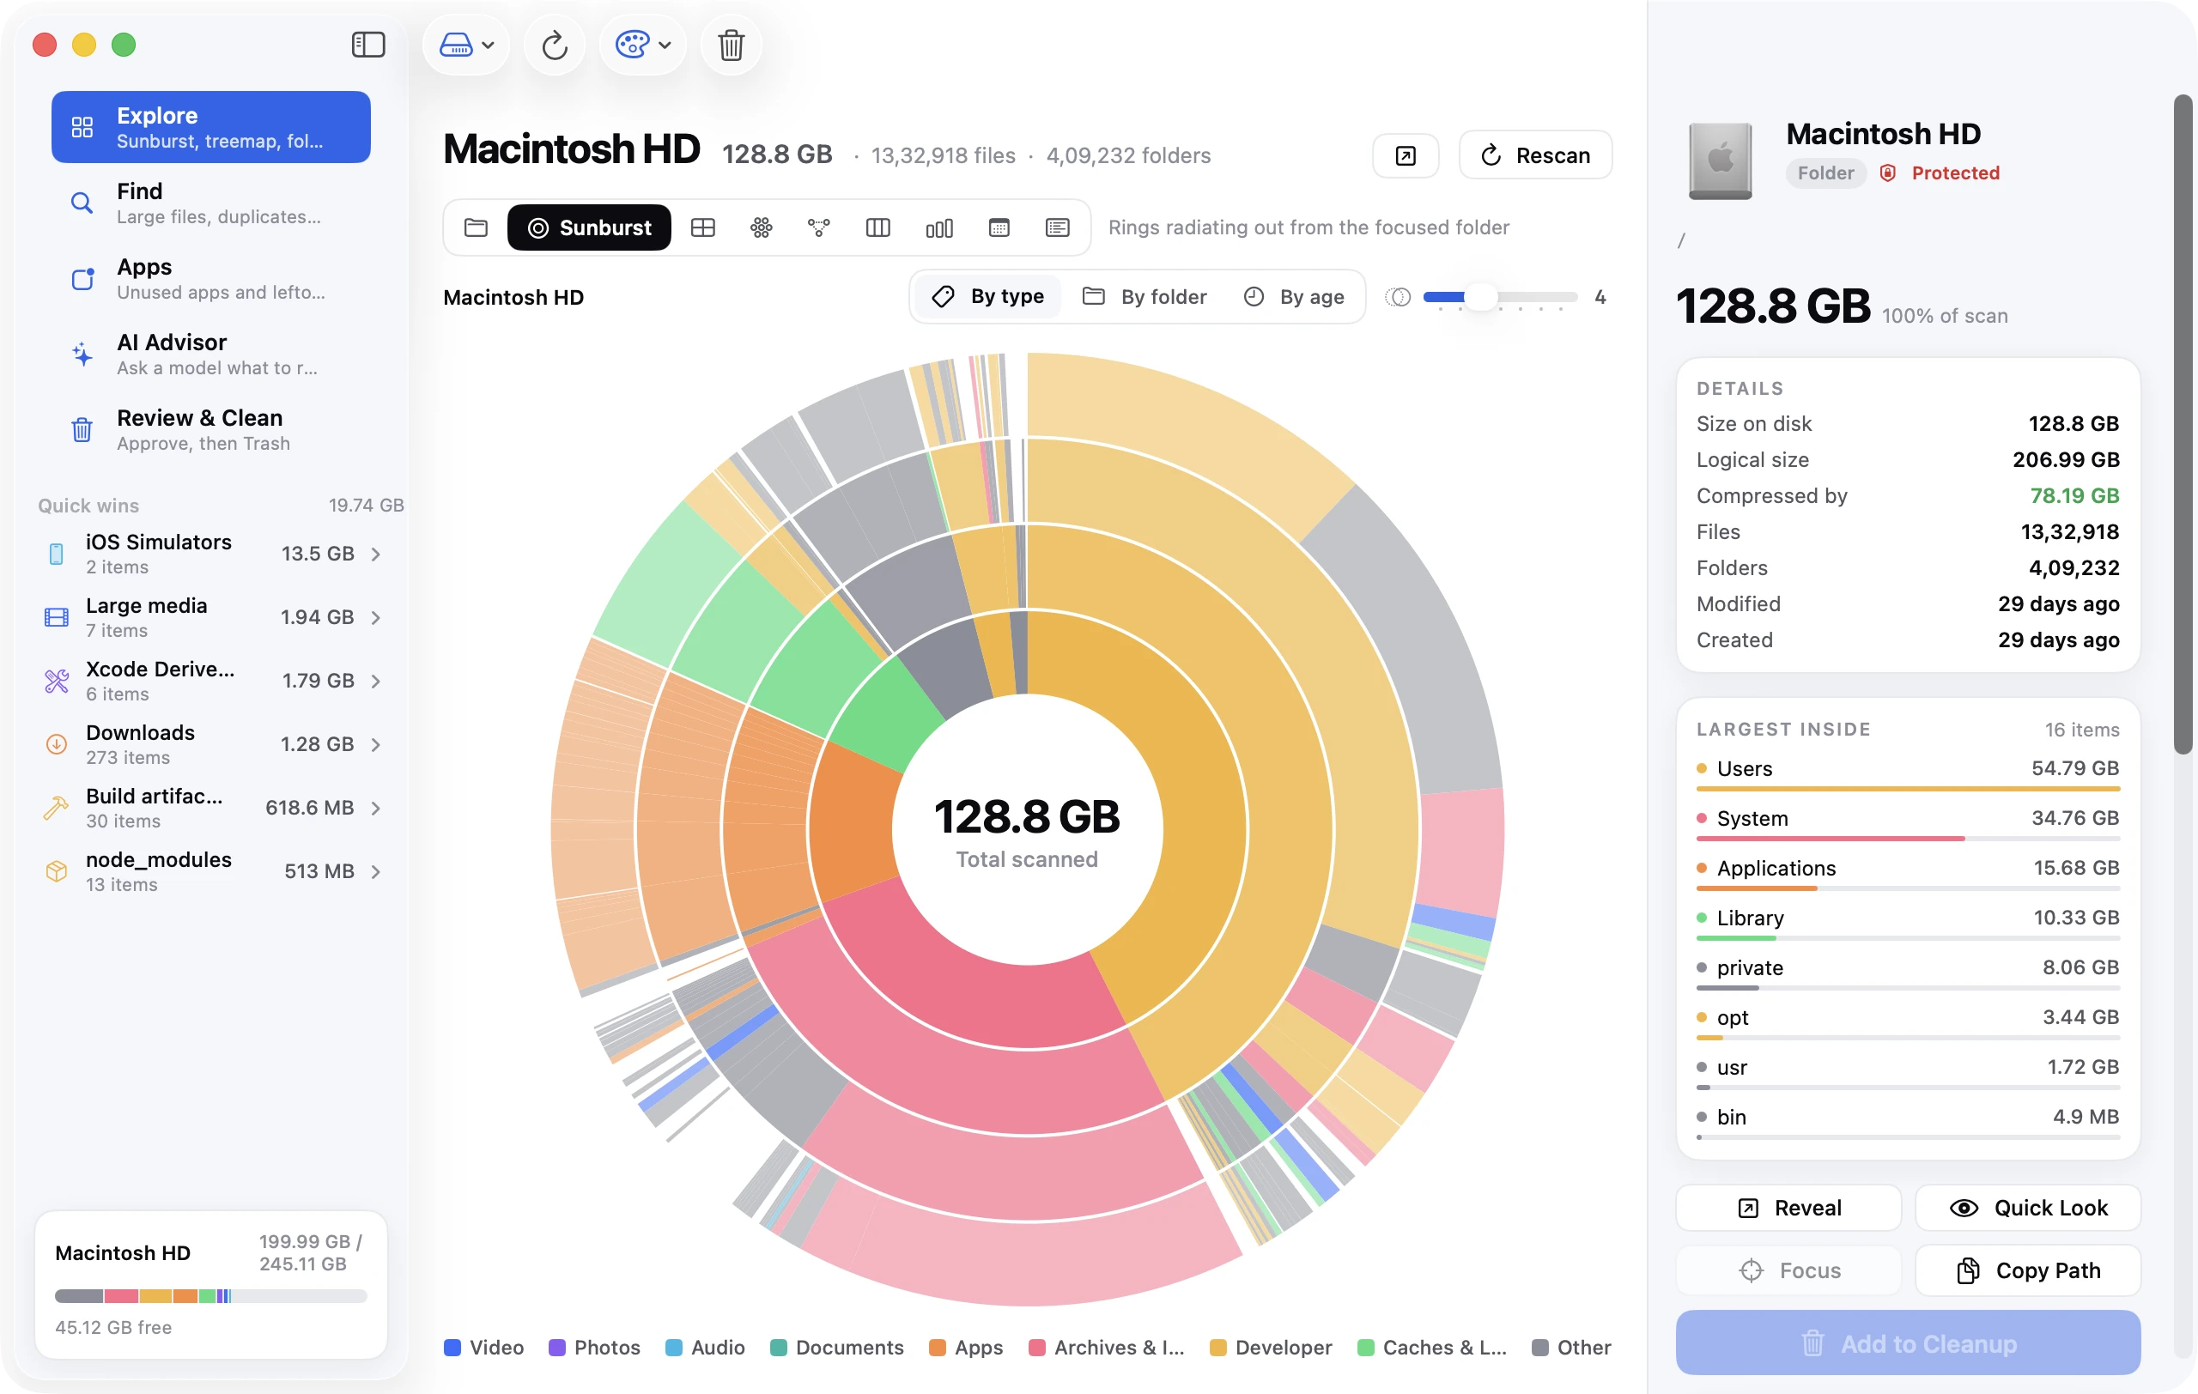Viewport: 2198px width, 1394px height.
Task: Open the AI Advisor section
Action: pos(211,354)
